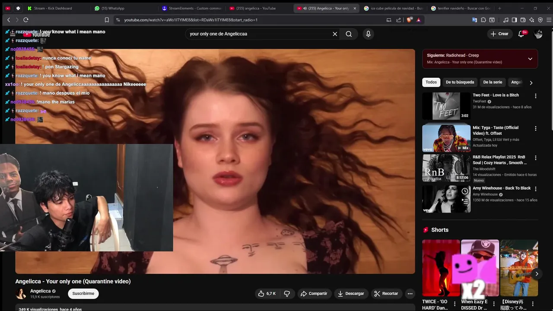Image resolution: width=553 pixels, height=311 pixels.
Task: Dislike the video with thumbs-down
Action: [x=287, y=294]
